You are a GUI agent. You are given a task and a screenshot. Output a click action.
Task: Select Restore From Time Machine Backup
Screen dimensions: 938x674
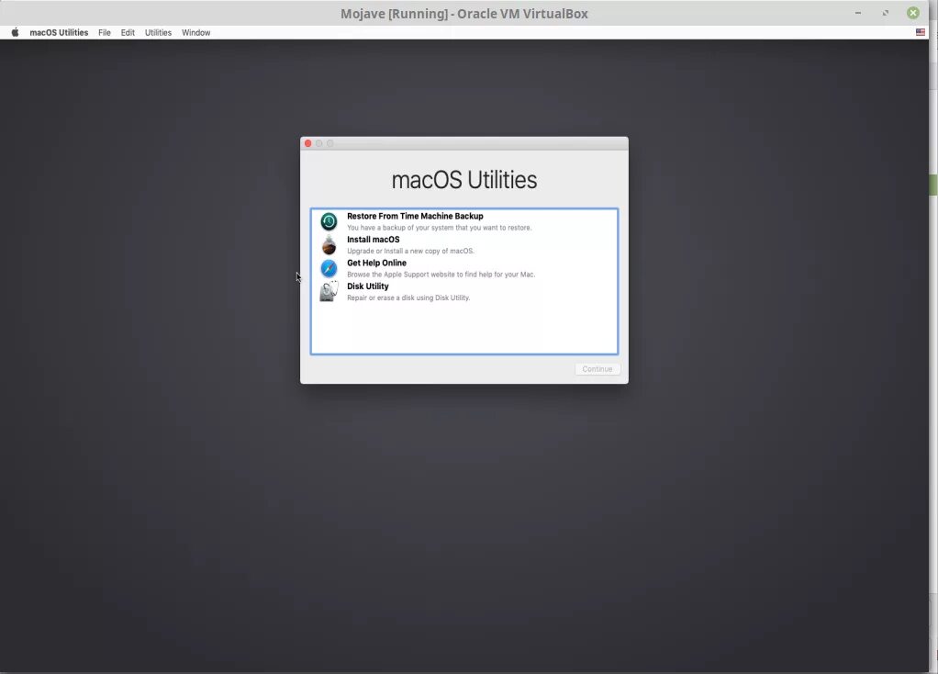pos(464,221)
